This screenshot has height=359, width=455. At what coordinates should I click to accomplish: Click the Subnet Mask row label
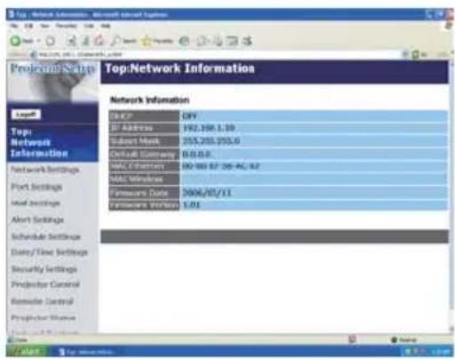(144, 140)
